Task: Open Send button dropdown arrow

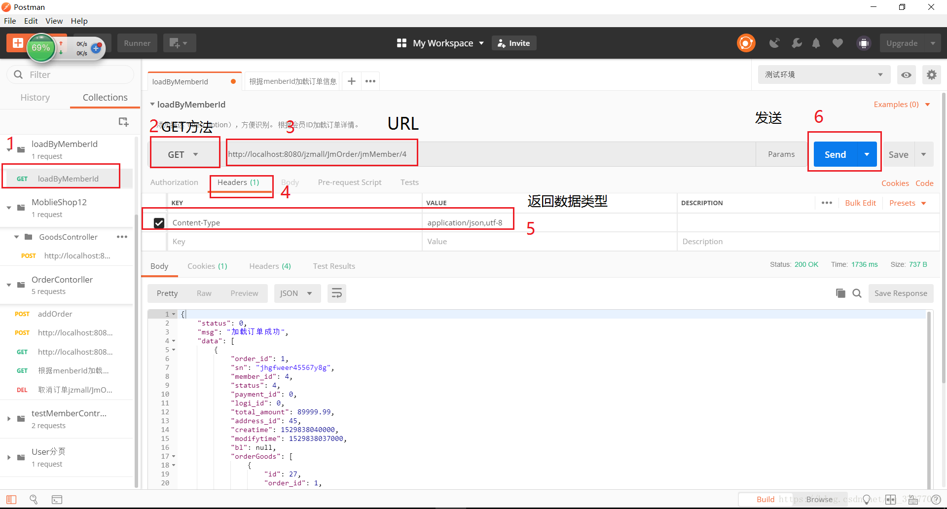Action: coord(867,154)
